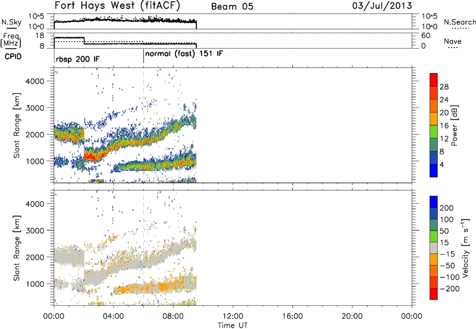Screen dimensions: 476x329
Task: Click the bright blue bottom Power colorbar segment
Action: [x=434, y=170]
